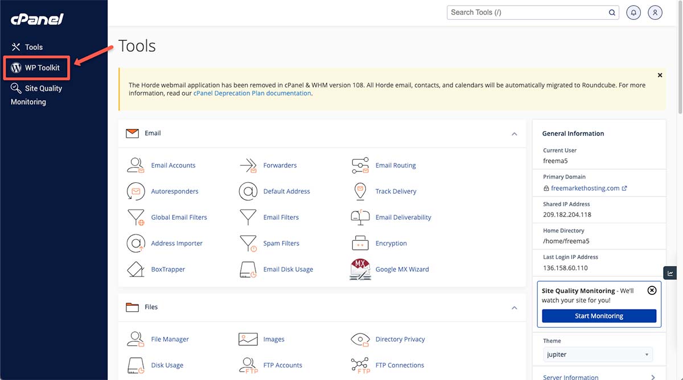Image resolution: width=683 pixels, height=380 pixels.
Task: Click the Spam Filters funnel icon
Action: click(248, 243)
